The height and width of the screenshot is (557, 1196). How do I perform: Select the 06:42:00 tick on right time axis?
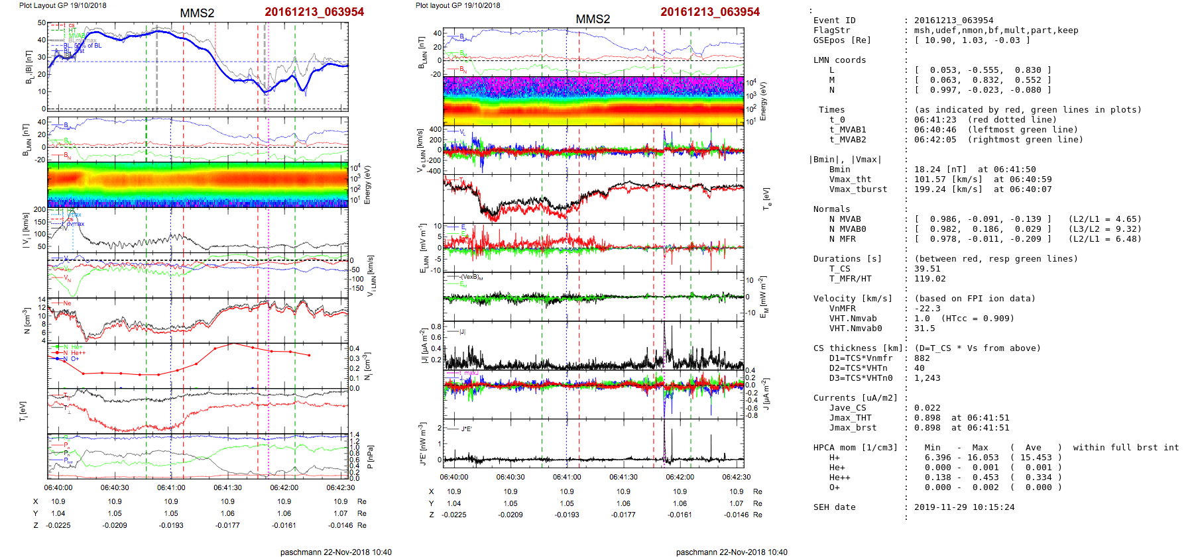680,477
